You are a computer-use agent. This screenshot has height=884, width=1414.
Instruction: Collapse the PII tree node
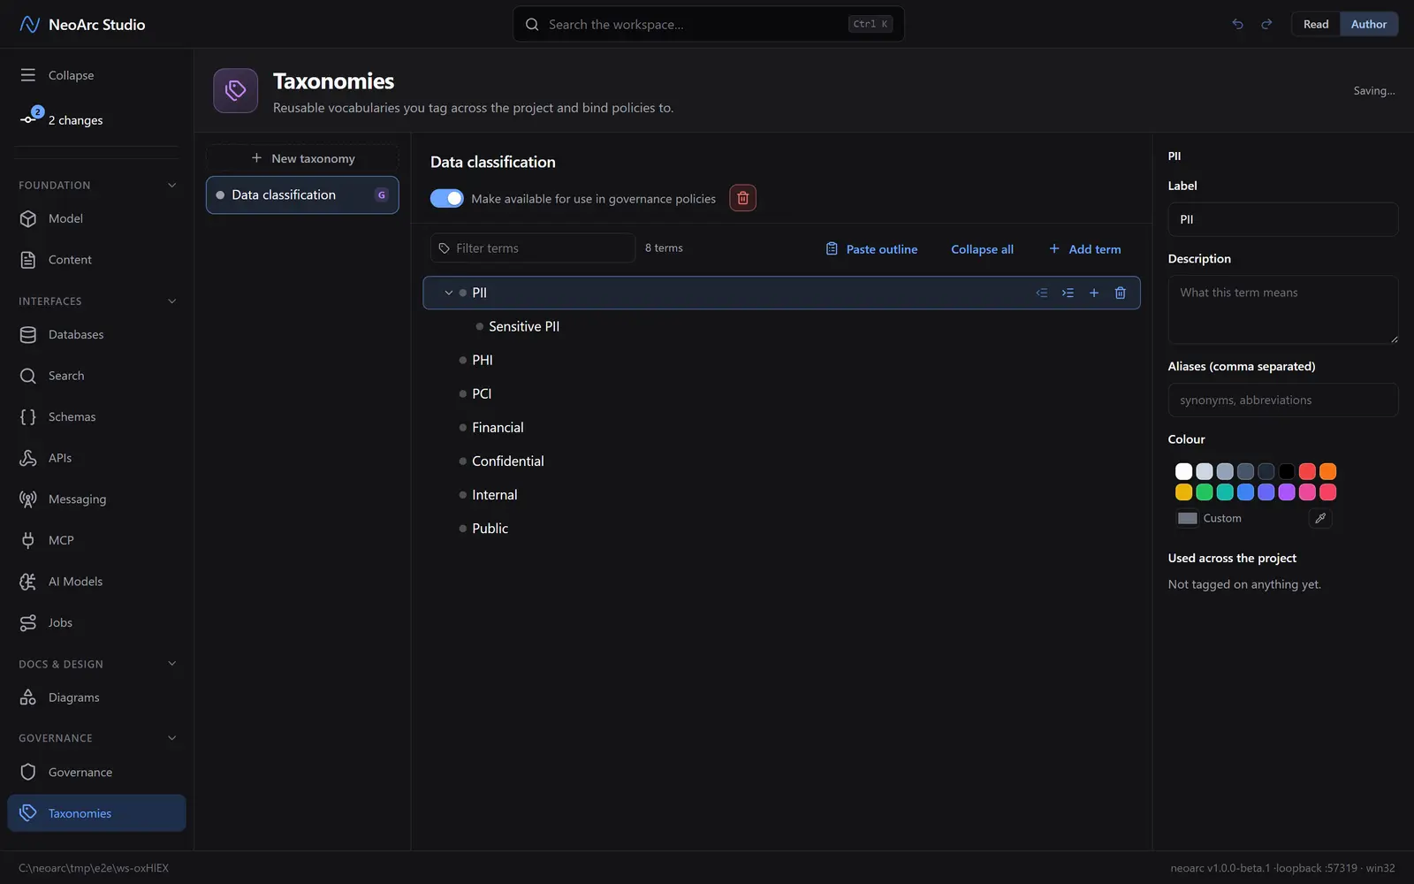click(449, 293)
